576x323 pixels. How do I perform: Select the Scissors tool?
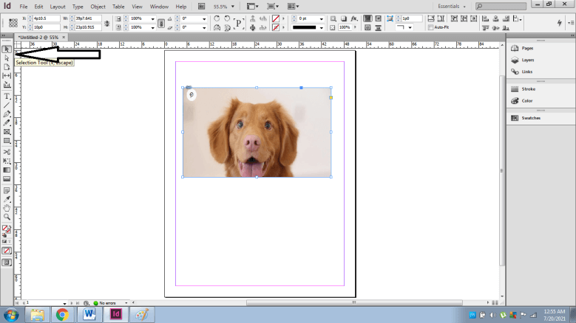pyautogui.click(x=7, y=152)
